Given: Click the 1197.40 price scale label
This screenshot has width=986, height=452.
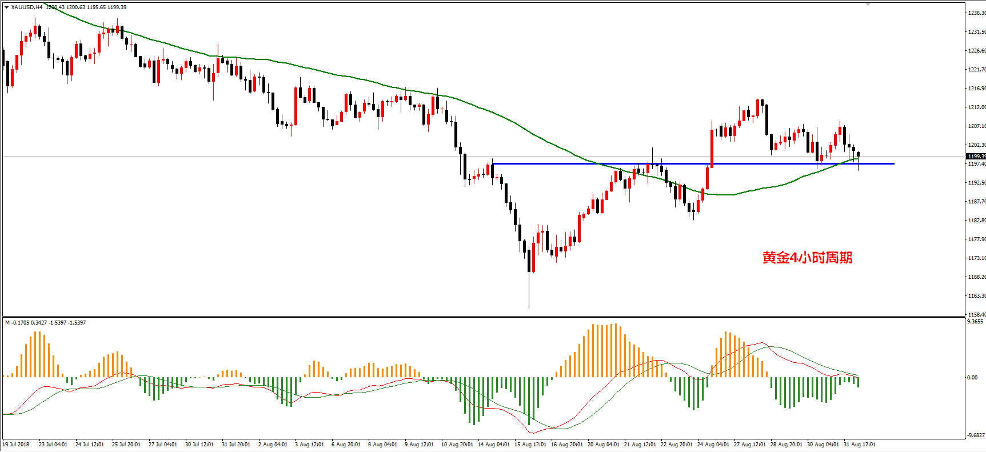Looking at the screenshot, I should [x=977, y=164].
